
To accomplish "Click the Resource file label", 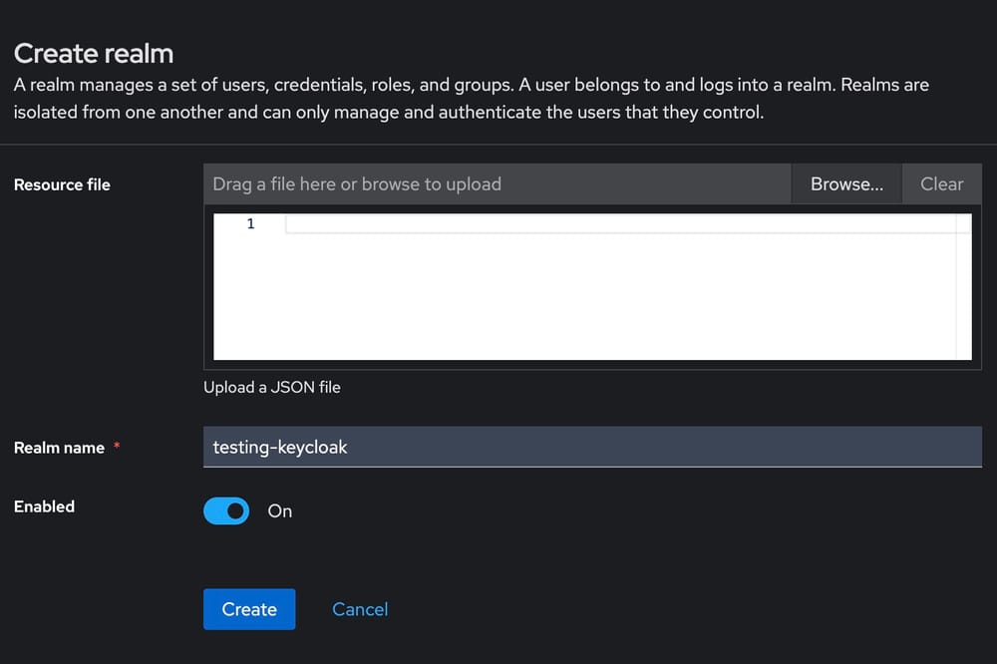I will pos(62,184).
